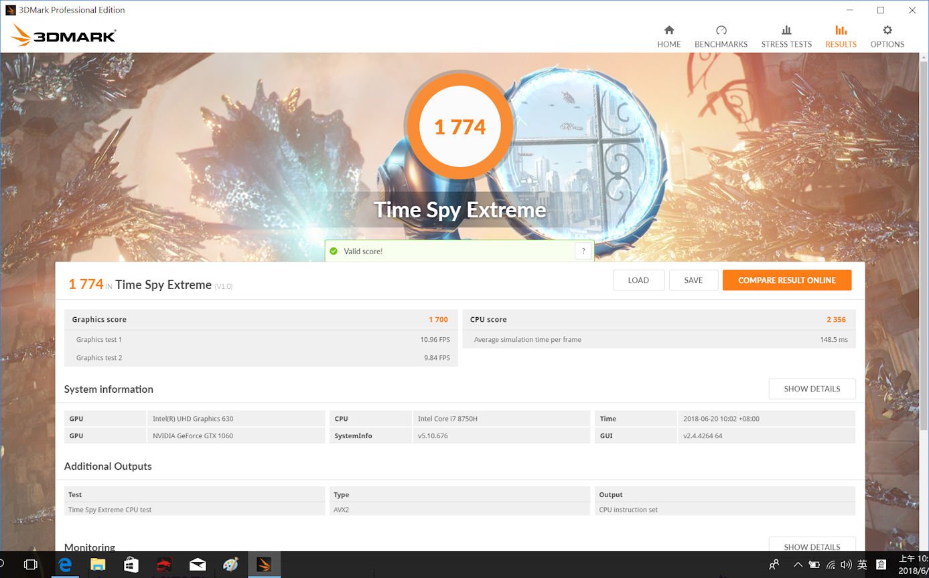Click the Time Spy Extreme title

[459, 209]
